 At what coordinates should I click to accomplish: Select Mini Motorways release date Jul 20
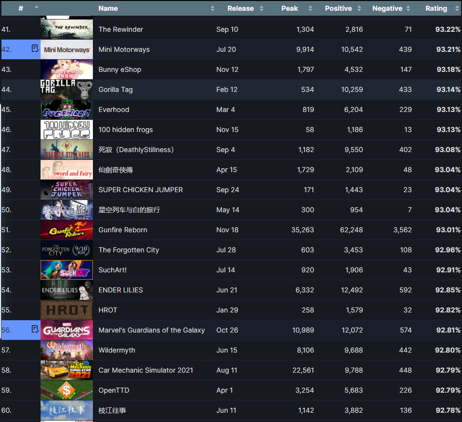[x=226, y=49]
